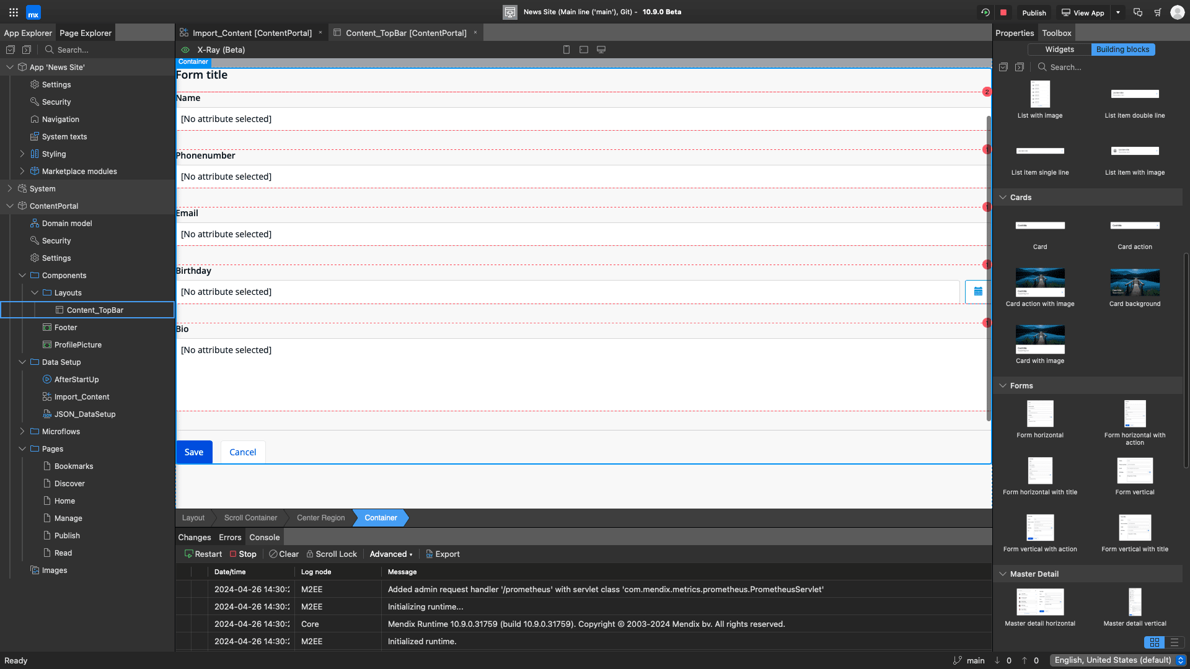Expand the Marketplace modules node

(x=22, y=171)
